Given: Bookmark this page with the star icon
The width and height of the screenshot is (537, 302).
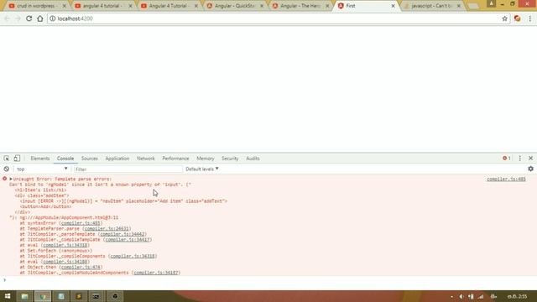Looking at the screenshot, I should [x=504, y=18].
